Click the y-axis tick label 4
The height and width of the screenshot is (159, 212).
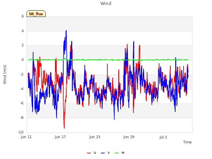click(x=23, y=31)
